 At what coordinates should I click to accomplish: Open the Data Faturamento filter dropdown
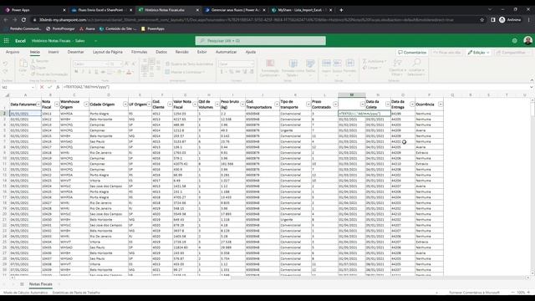click(38, 105)
